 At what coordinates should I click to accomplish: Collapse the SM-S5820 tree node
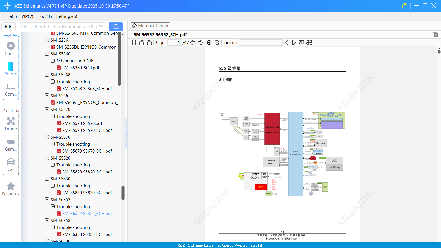tap(47, 158)
